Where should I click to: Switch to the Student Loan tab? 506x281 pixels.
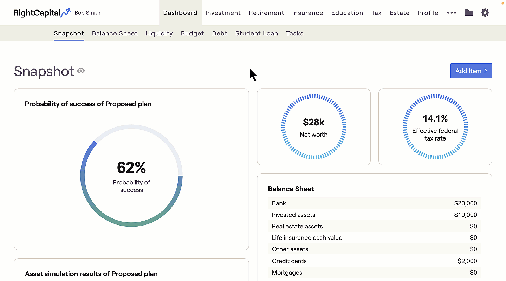click(257, 33)
